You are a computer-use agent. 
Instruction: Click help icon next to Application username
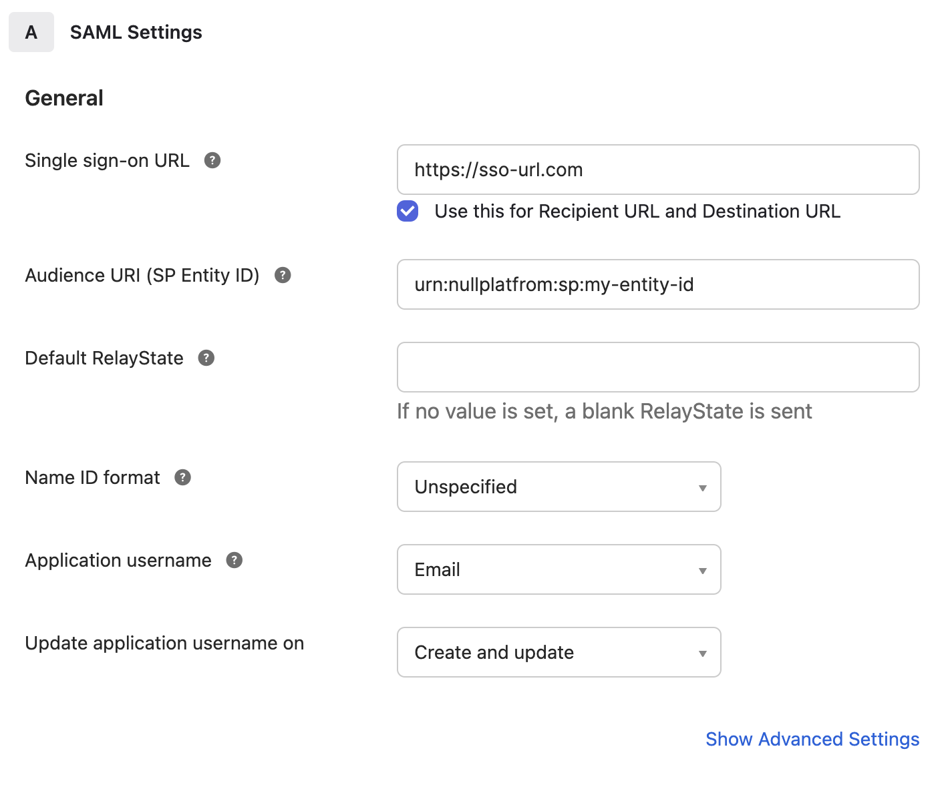[x=234, y=560]
